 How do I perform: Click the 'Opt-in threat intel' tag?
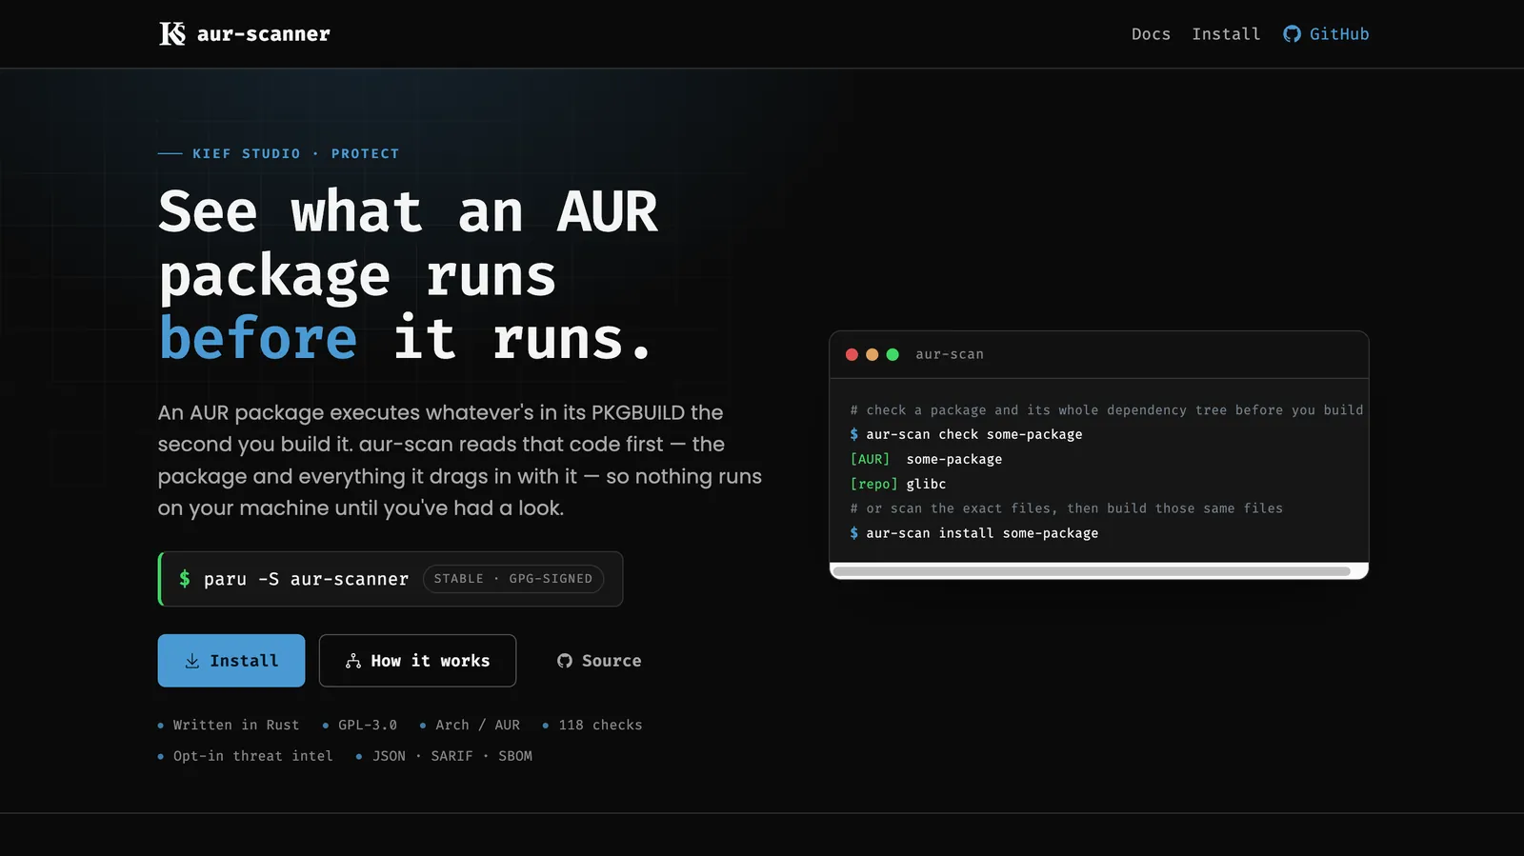coord(246,756)
